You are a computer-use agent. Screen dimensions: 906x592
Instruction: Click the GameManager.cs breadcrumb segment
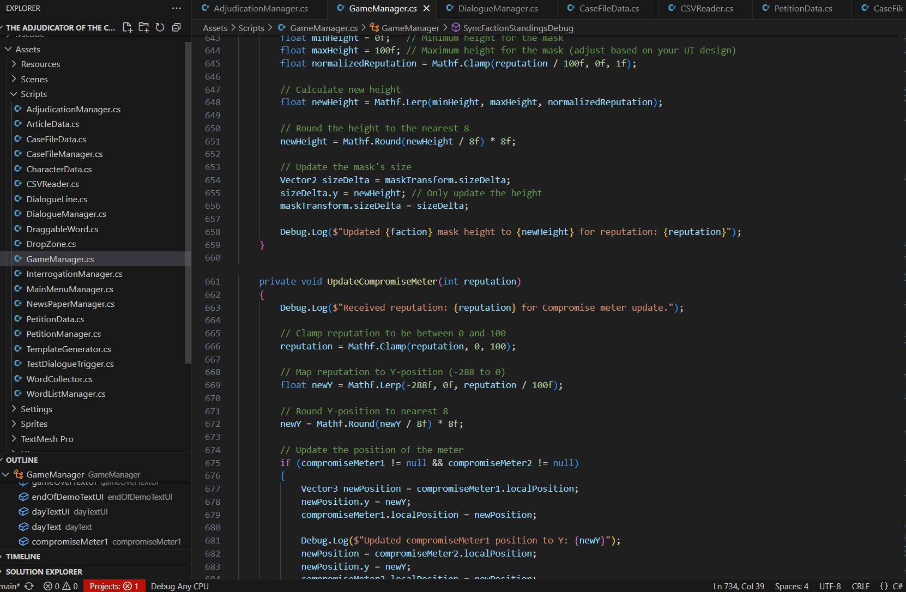(323, 28)
